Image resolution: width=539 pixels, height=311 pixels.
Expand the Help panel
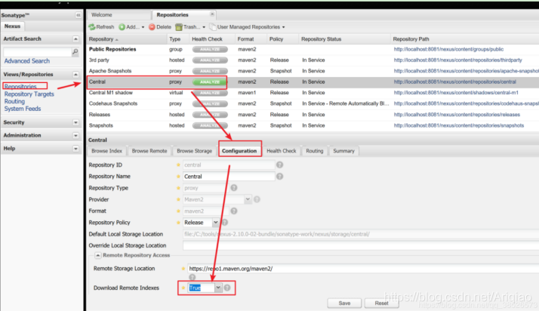(75, 149)
